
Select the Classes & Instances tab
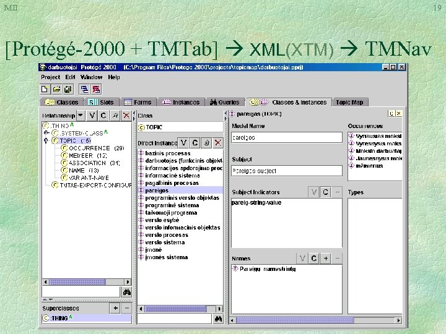tap(289, 102)
